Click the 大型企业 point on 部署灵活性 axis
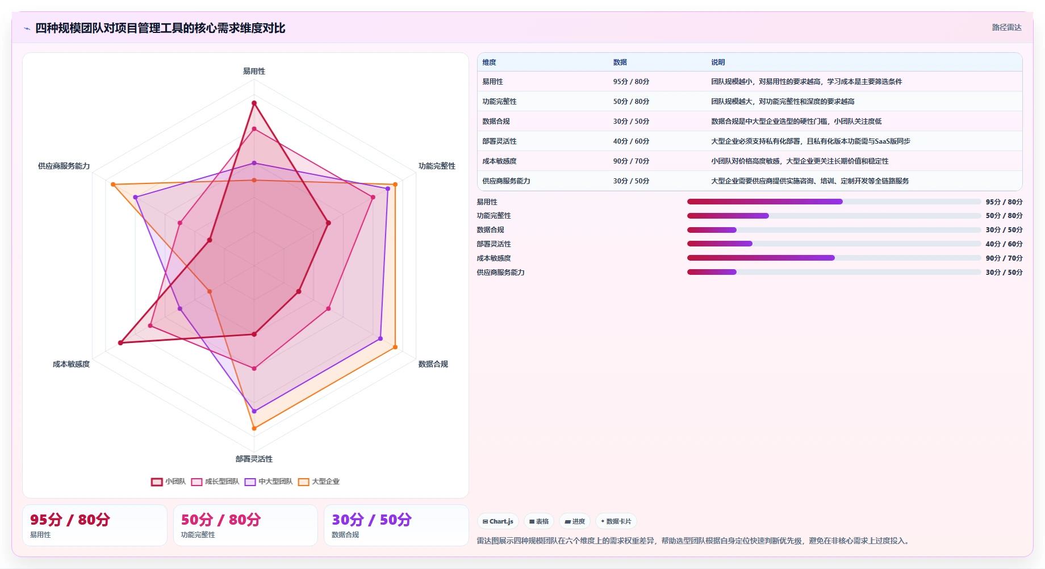The height and width of the screenshot is (569, 1045). [x=254, y=428]
